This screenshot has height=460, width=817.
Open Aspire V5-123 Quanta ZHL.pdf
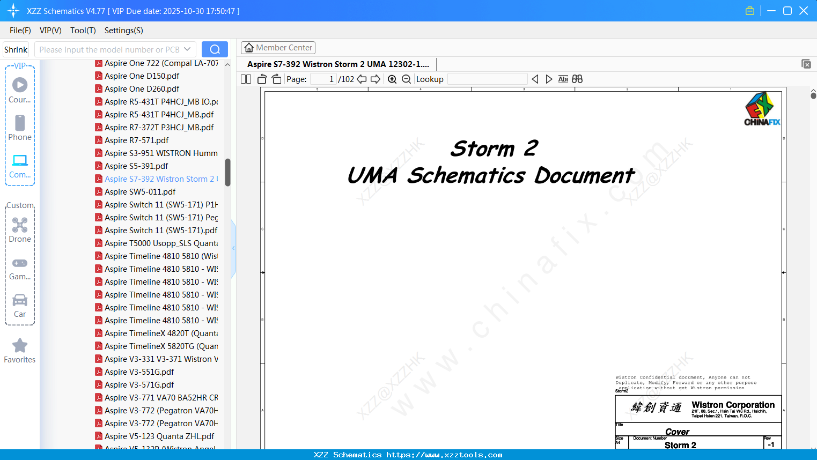155,436
